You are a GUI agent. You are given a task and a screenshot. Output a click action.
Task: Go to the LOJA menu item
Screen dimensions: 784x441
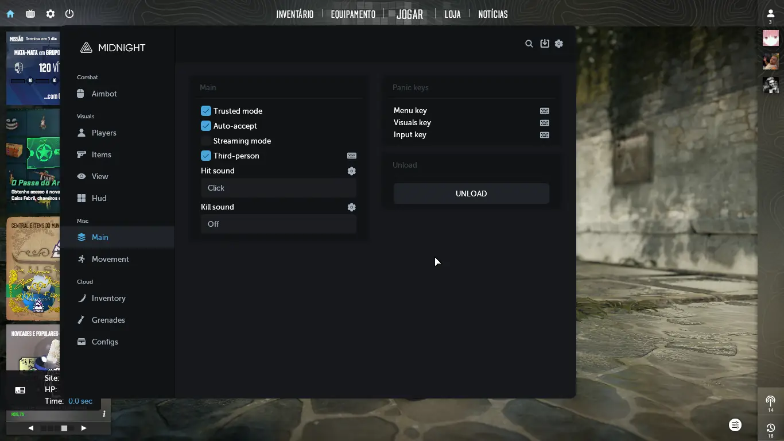tap(452, 14)
